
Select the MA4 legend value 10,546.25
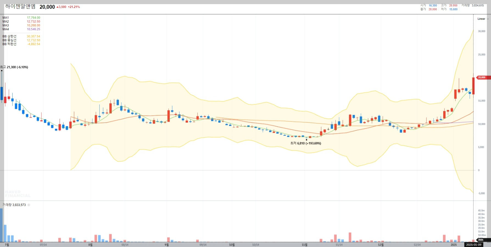(34, 29)
